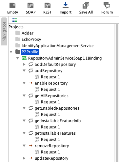Collapse the getAllRepositories operation
119x162 pixels.
coord(24,96)
